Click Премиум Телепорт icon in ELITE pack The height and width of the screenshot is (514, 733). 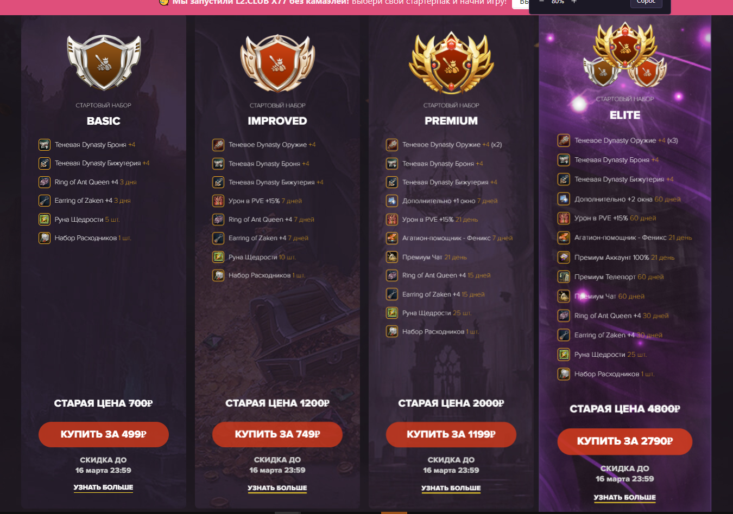pyautogui.click(x=564, y=277)
